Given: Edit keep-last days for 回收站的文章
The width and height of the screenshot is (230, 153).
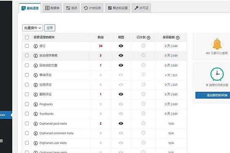Looking at the screenshot, I should [175, 65].
